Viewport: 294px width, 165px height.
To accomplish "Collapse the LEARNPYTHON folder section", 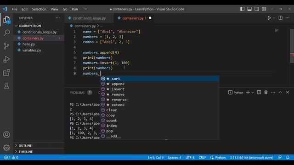I will click(29, 26).
